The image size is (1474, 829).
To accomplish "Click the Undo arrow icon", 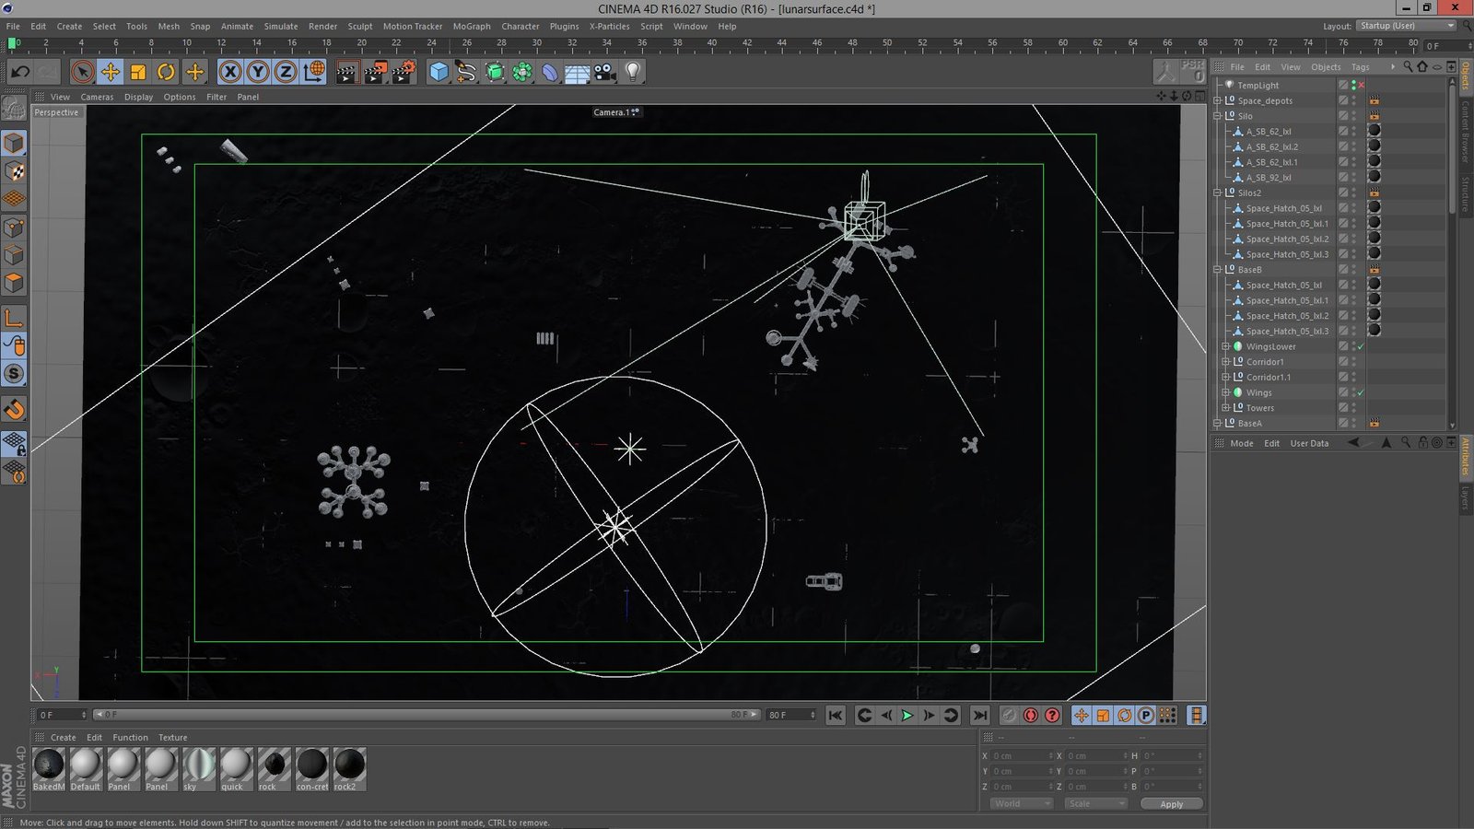I will tap(20, 72).
